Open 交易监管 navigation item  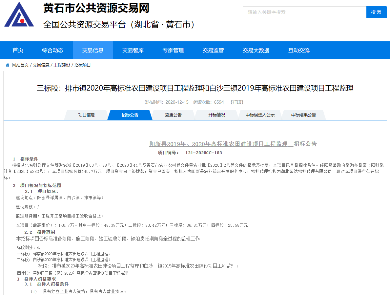click(213, 50)
